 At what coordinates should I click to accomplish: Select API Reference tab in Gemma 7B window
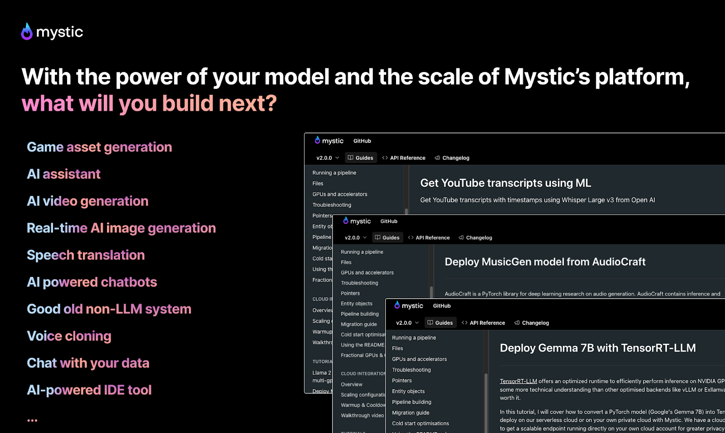483,323
